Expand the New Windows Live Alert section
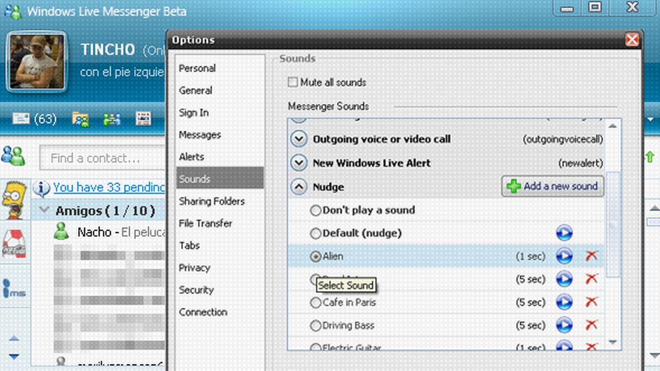The image size is (660, 371). point(299,163)
